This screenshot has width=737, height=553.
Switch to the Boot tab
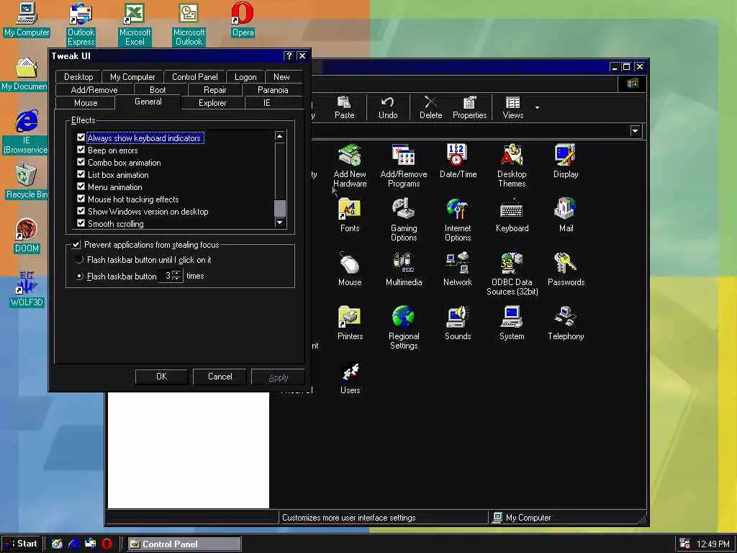tap(158, 90)
